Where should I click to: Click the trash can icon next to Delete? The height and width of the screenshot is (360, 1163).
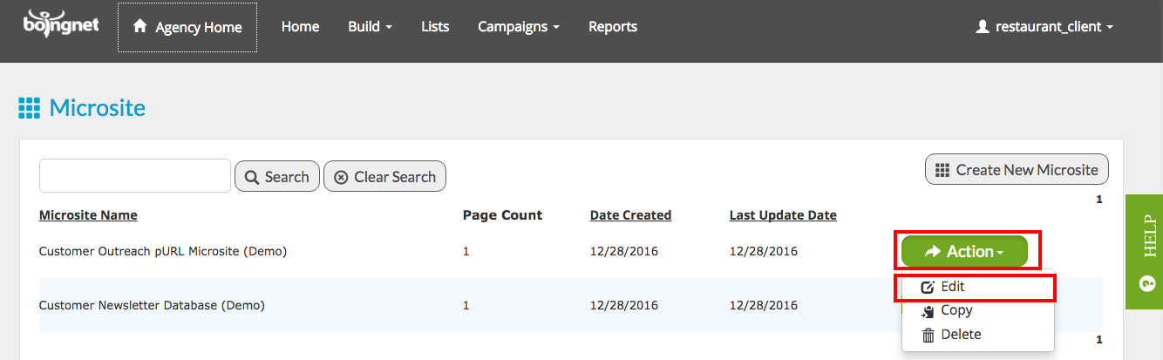coord(928,335)
